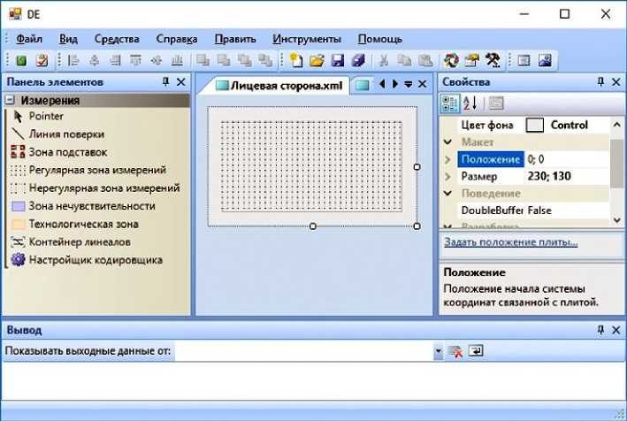Open the Инструменты menu

[x=307, y=39]
